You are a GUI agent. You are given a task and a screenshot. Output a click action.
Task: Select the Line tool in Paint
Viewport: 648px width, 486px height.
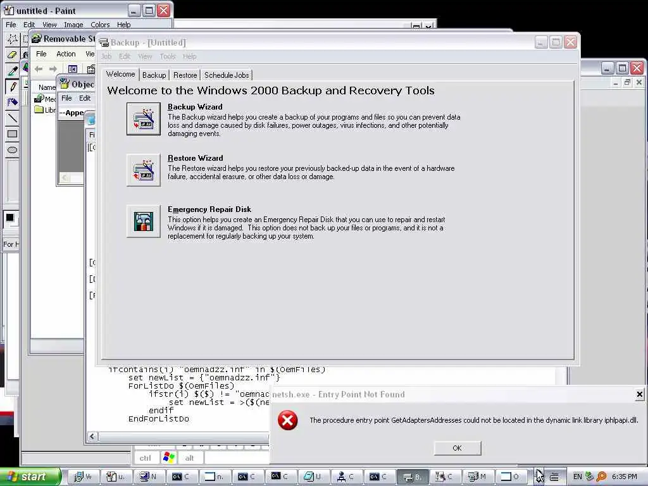13,118
